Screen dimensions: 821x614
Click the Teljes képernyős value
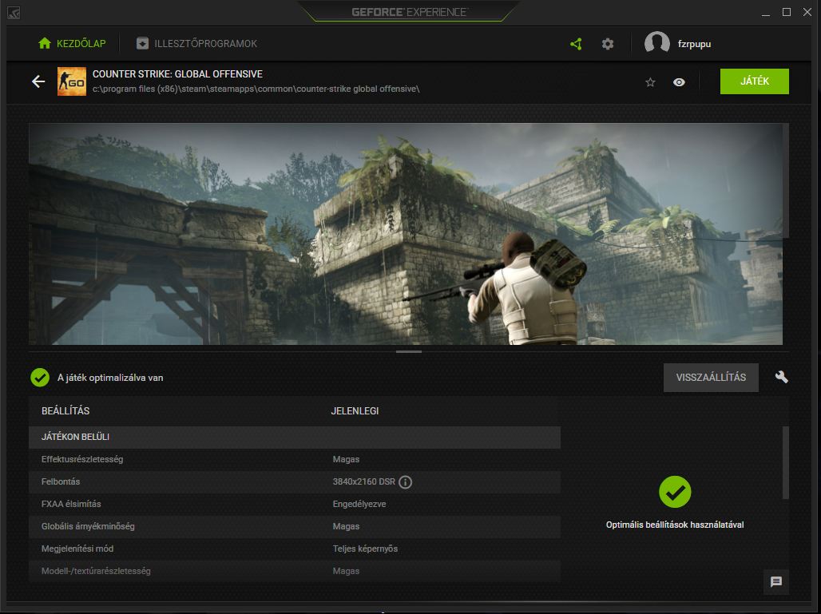point(365,549)
